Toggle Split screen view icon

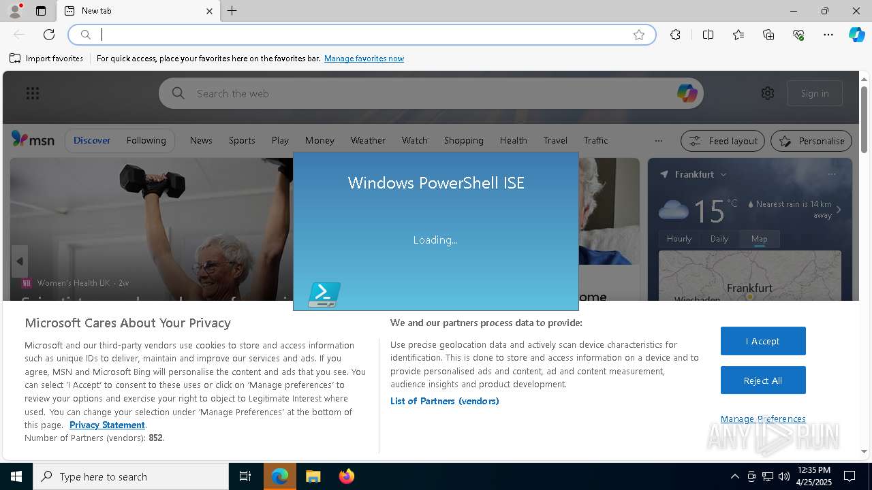pyautogui.click(x=708, y=35)
